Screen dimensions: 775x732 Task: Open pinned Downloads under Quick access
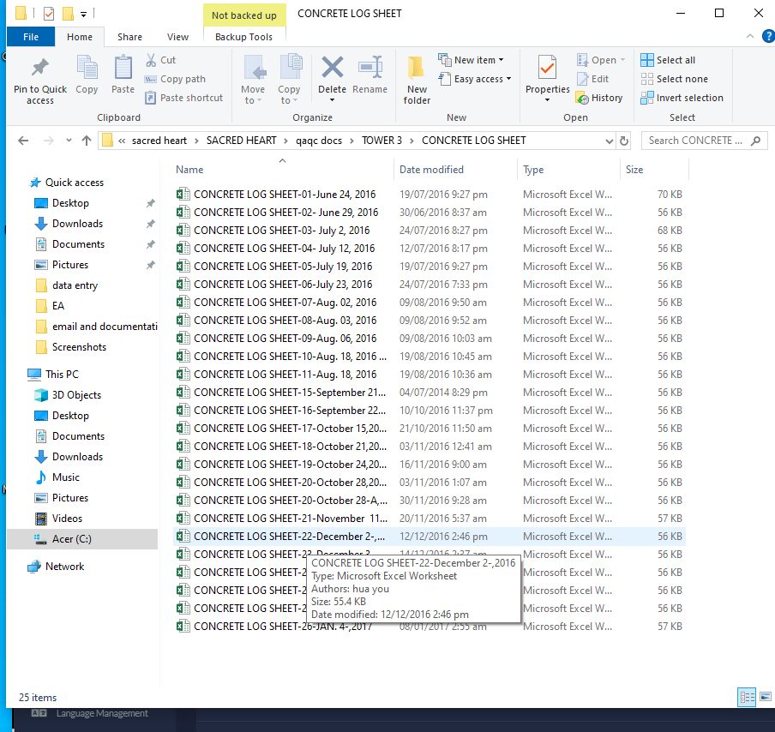click(x=78, y=224)
